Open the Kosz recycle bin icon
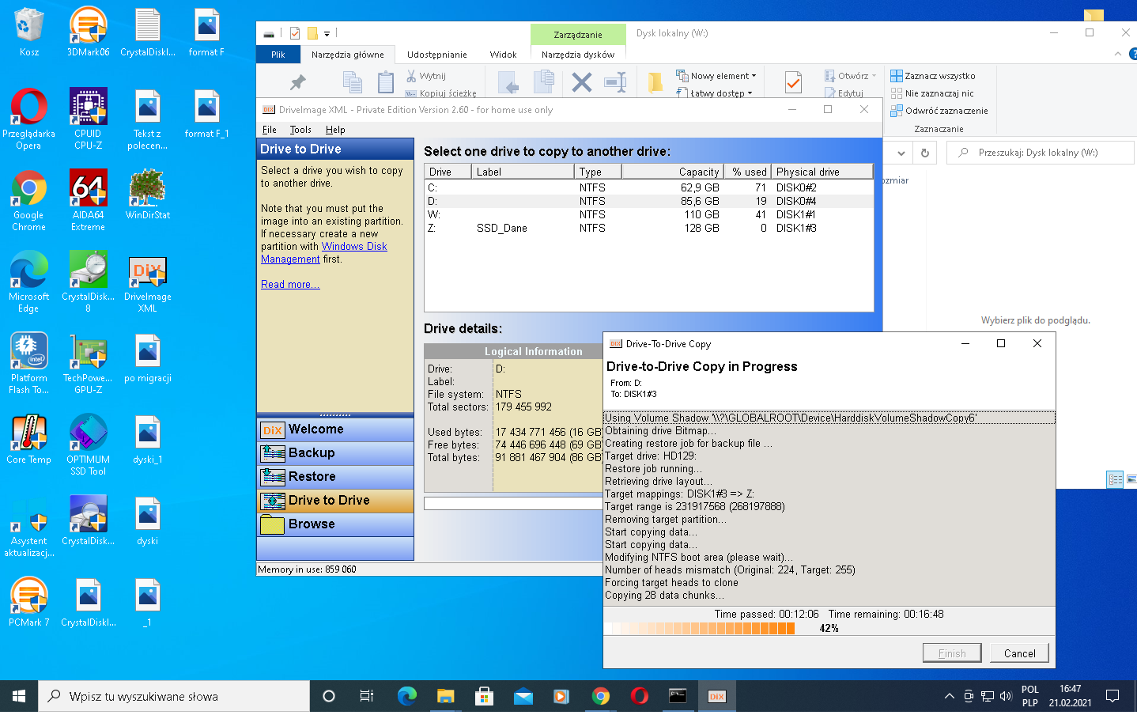The image size is (1137, 715). (x=28, y=32)
